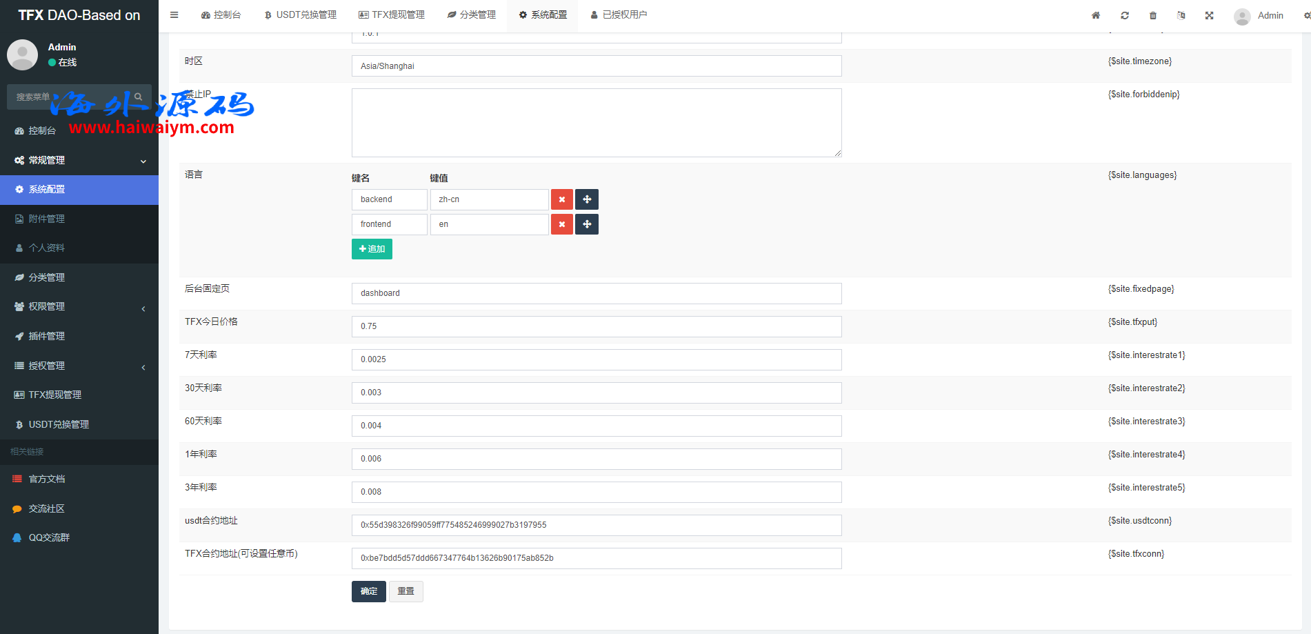Click the TFX今日价格 input field

597,326
